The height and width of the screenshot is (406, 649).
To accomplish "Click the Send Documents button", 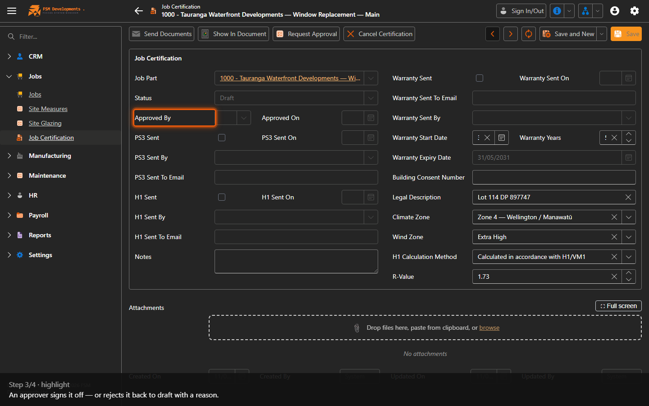I will click(161, 34).
